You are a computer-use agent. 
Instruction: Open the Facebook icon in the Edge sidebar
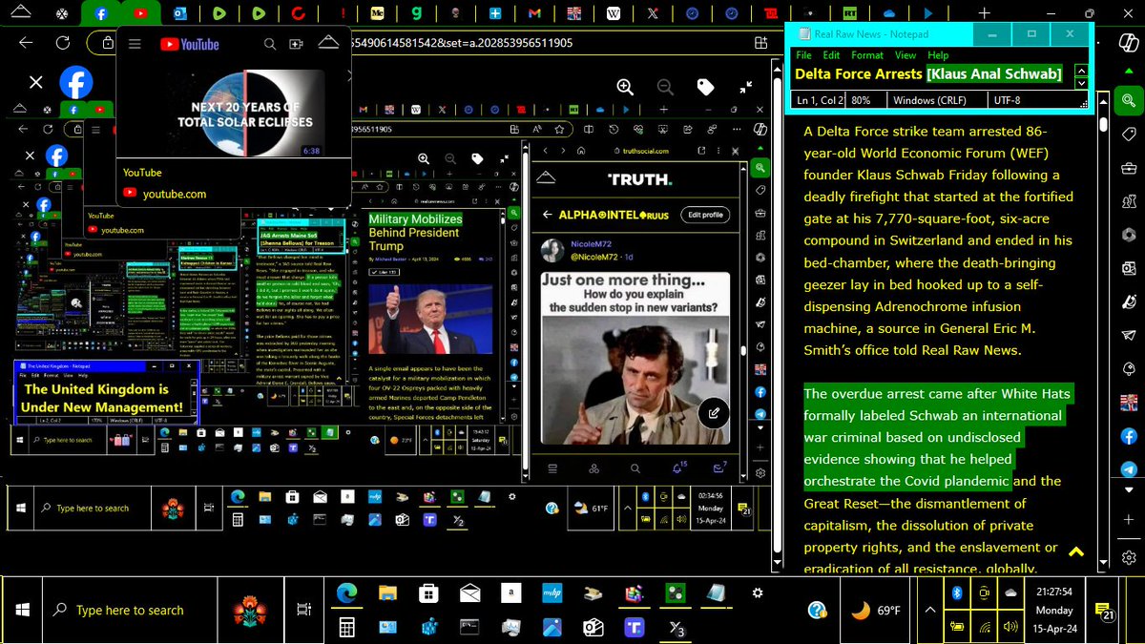pos(1128,436)
